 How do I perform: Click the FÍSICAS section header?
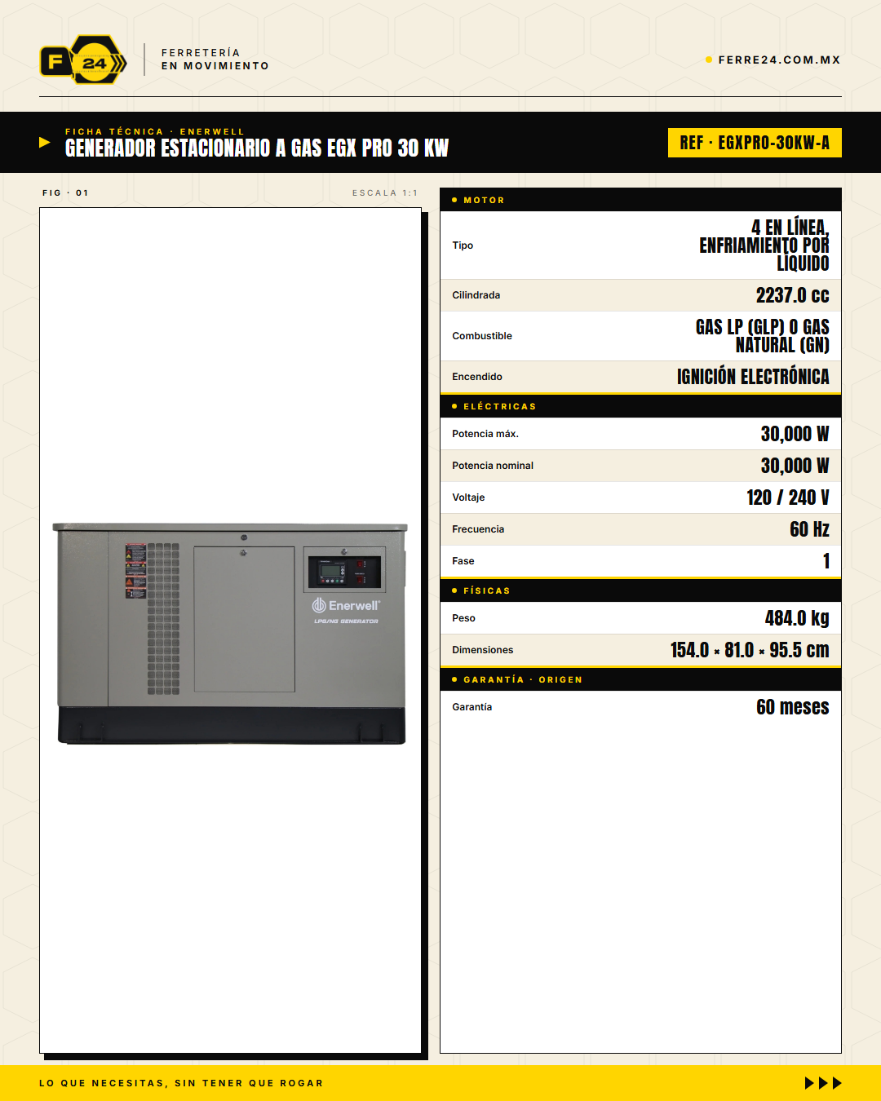(x=640, y=590)
